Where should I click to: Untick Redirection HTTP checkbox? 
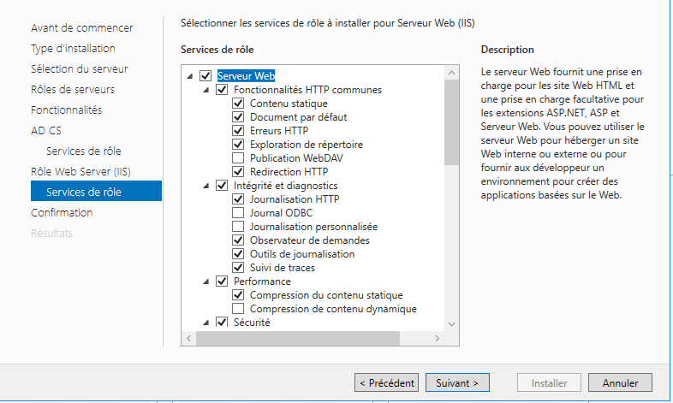[x=238, y=172]
